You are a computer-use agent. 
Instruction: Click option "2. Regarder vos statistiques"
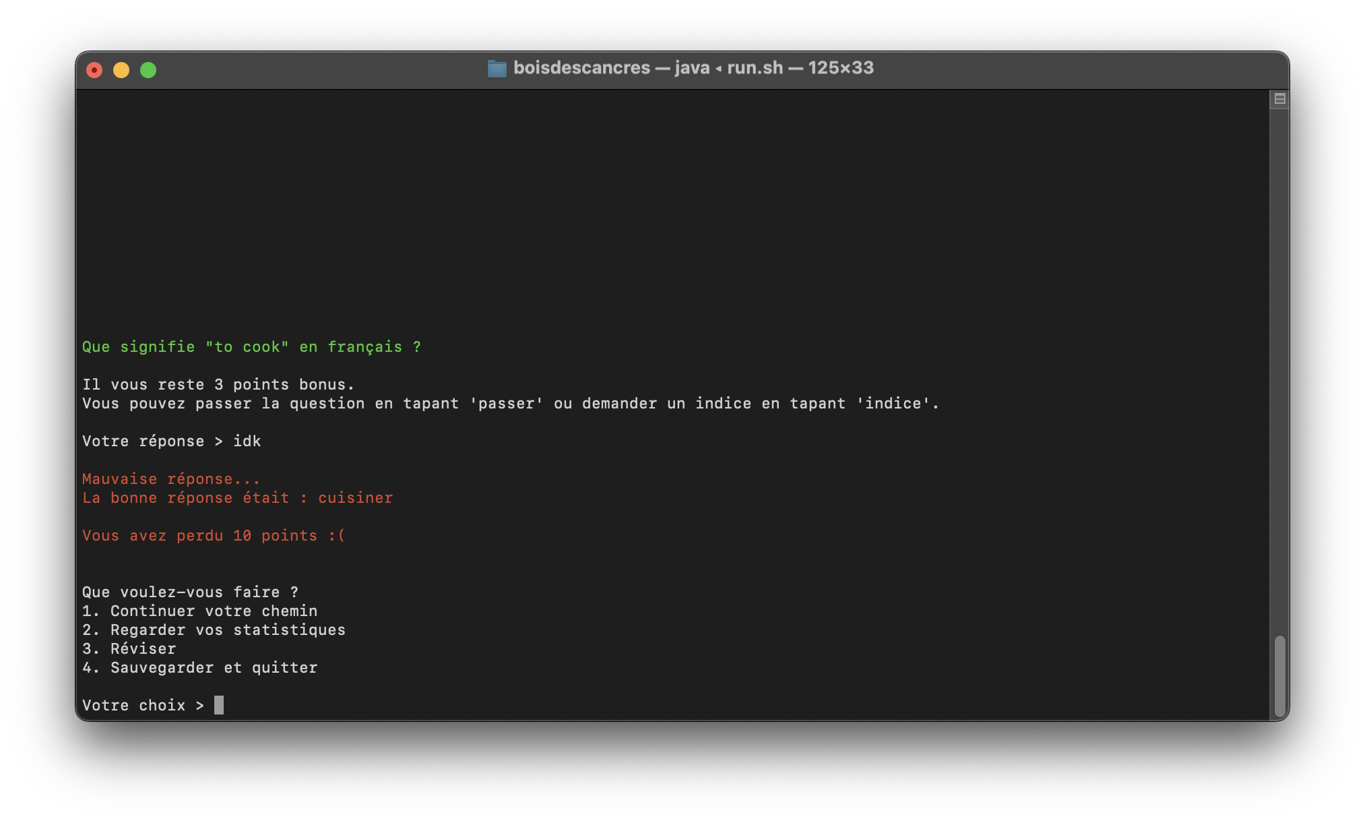[x=214, y=630]
